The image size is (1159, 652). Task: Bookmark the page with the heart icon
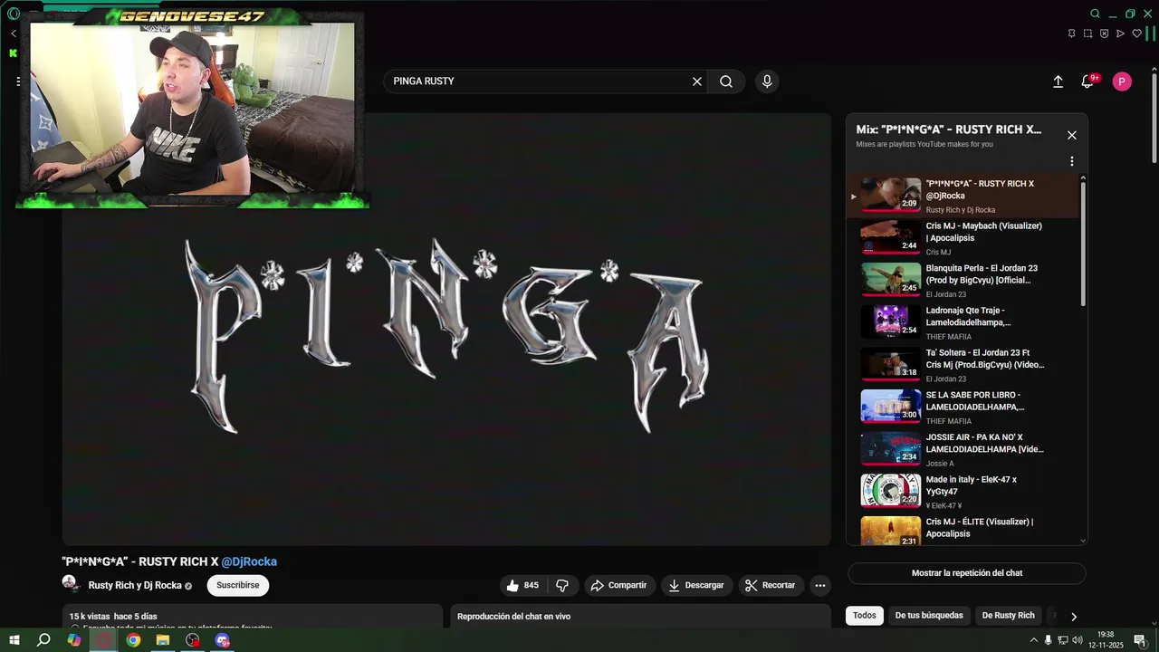pos(1137,34)
